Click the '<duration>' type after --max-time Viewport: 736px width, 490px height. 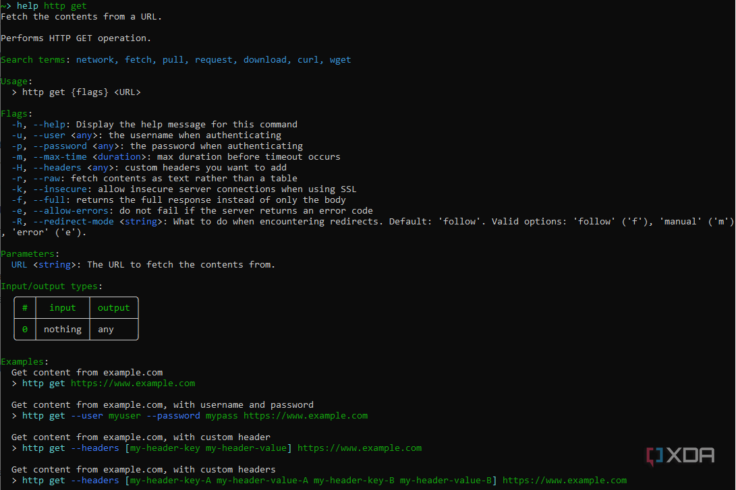119,156
